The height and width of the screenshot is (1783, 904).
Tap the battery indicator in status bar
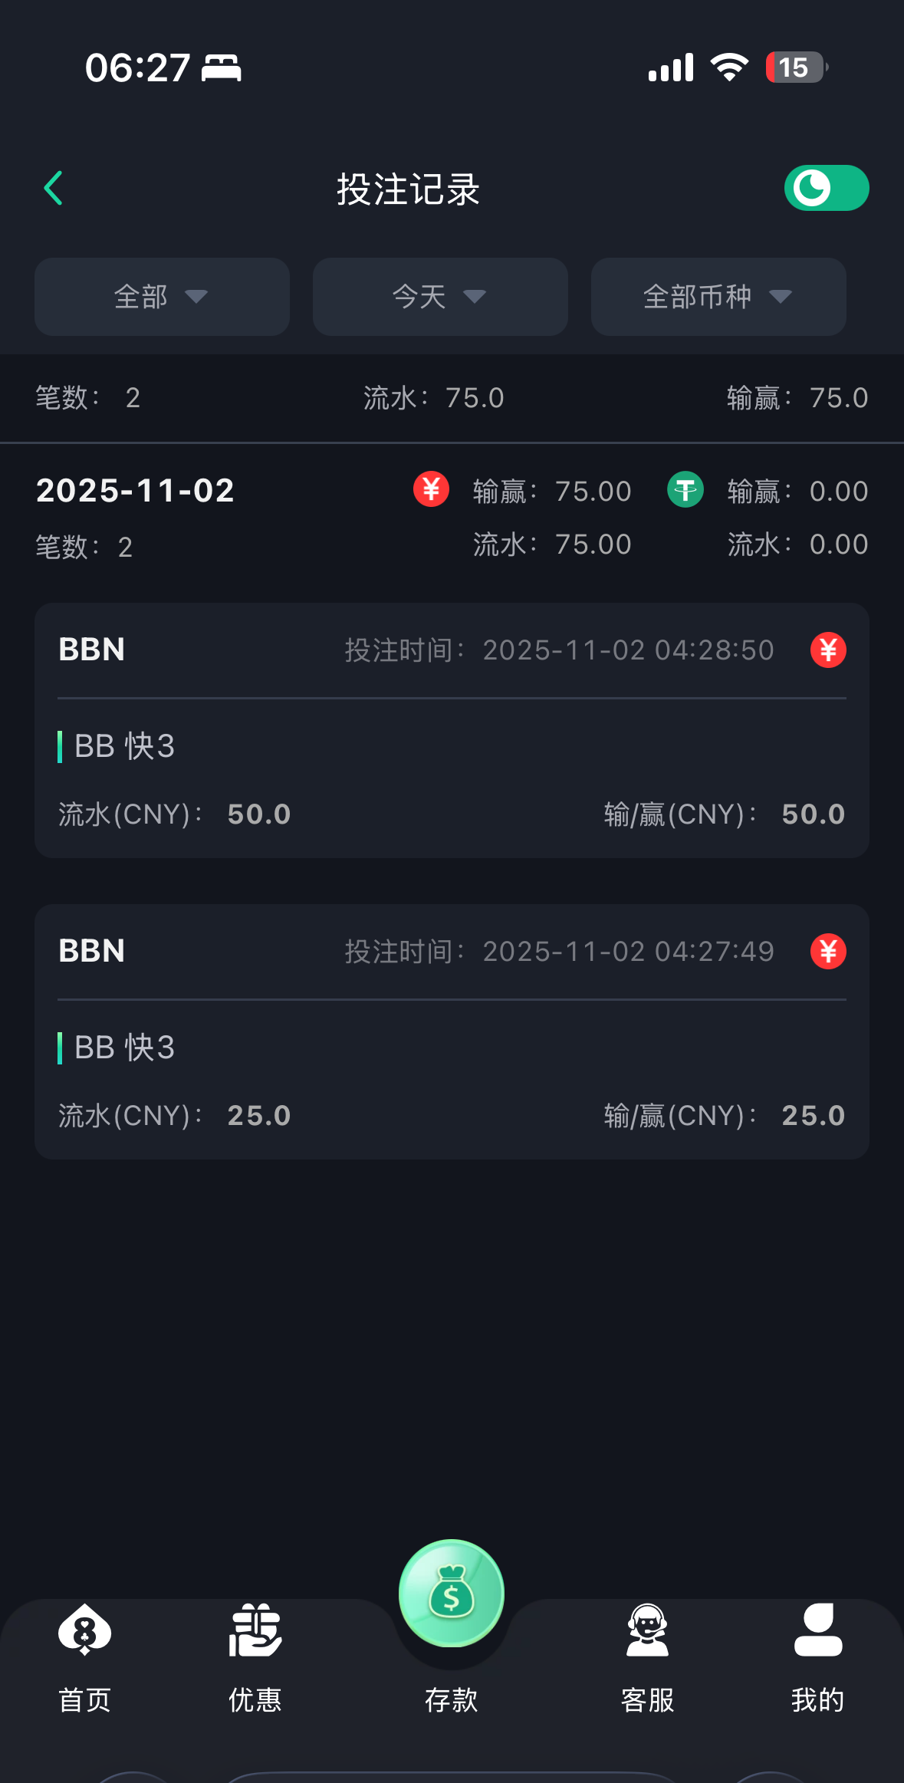796,67
